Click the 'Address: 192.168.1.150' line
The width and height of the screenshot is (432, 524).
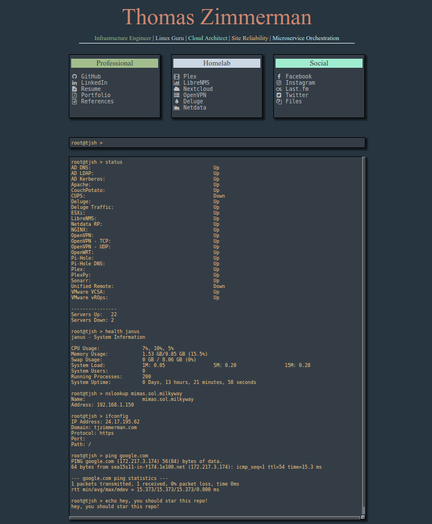click(103, 405)
